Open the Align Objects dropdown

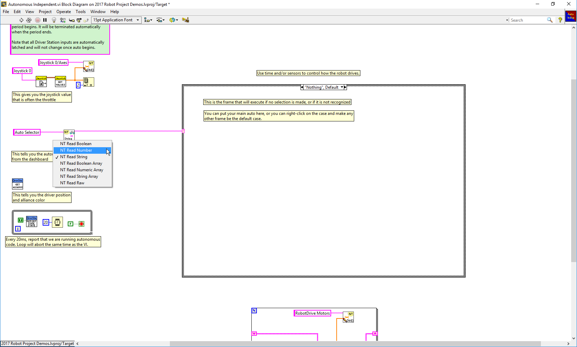point(148,20)
